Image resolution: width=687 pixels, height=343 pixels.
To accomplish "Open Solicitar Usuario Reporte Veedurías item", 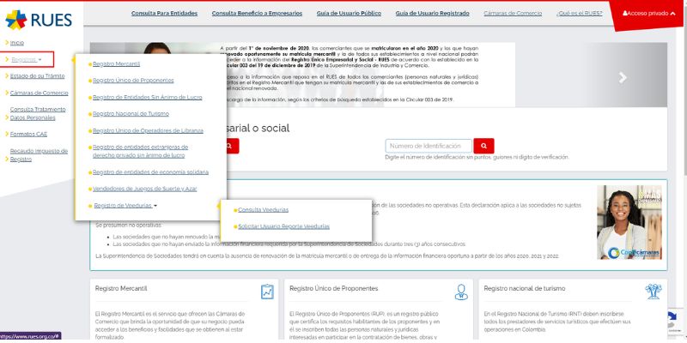I will (x=283, y=226).
